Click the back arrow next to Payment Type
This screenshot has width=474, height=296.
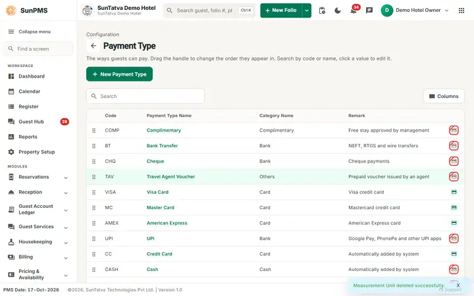[x=93, y=46]
